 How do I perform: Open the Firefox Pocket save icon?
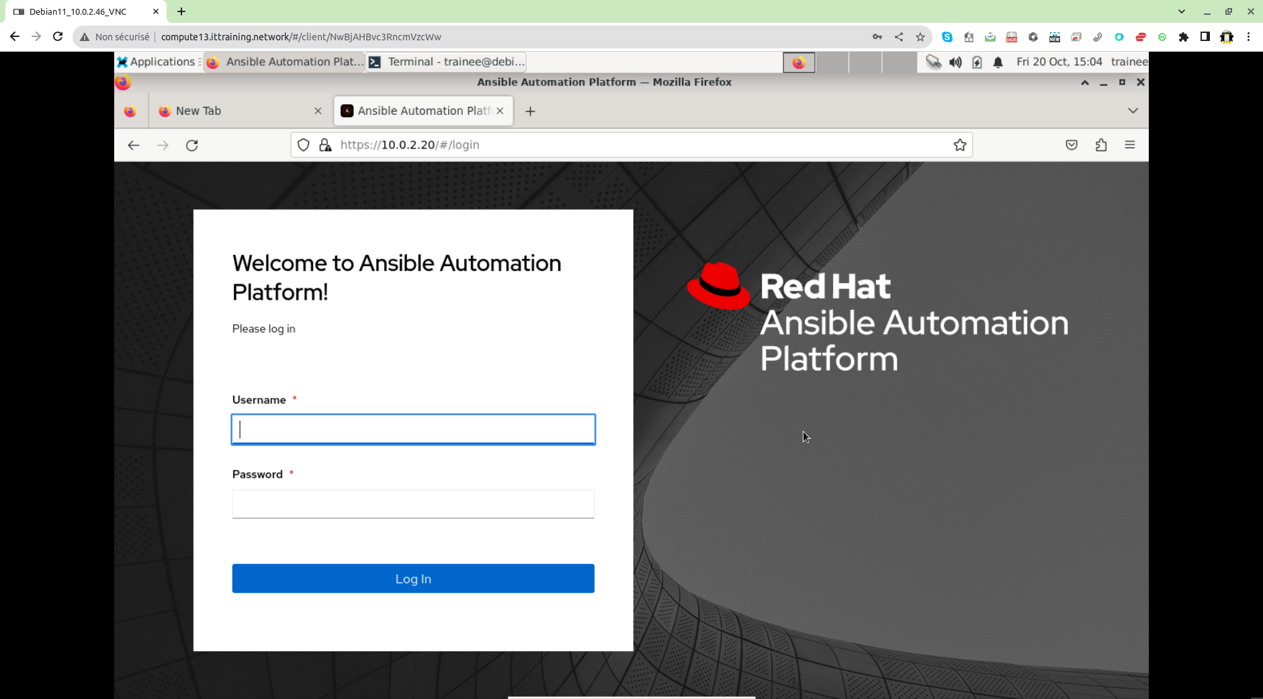tap(1072, 145)
